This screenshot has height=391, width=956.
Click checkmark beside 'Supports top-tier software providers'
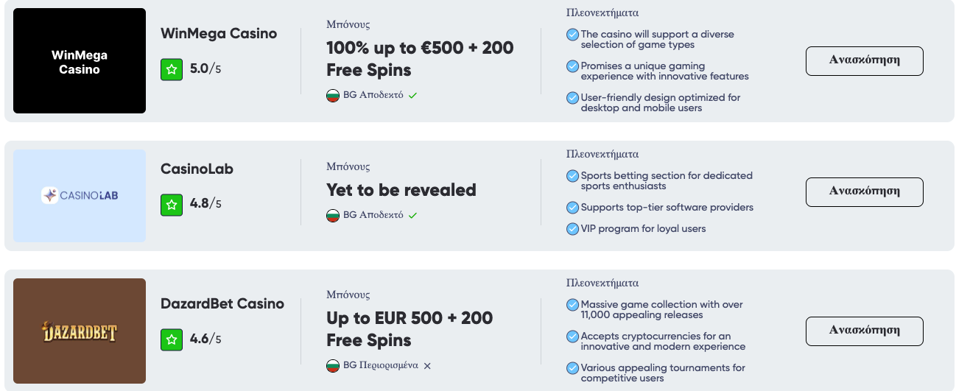point(572,208)
